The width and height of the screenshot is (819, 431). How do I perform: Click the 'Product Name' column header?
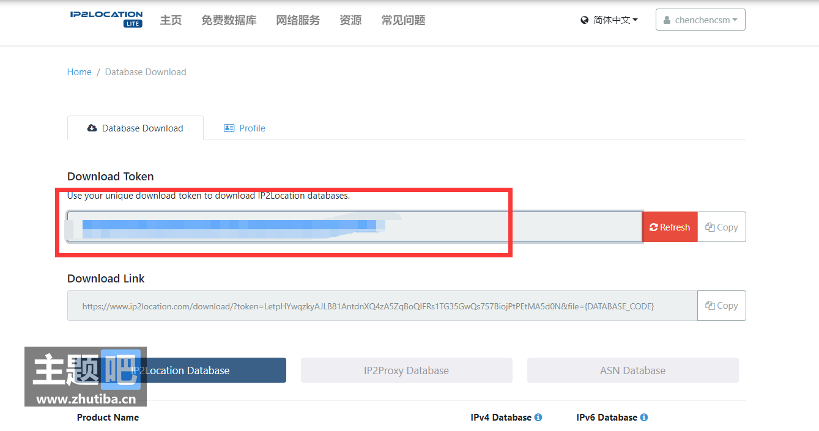[108, 418]
